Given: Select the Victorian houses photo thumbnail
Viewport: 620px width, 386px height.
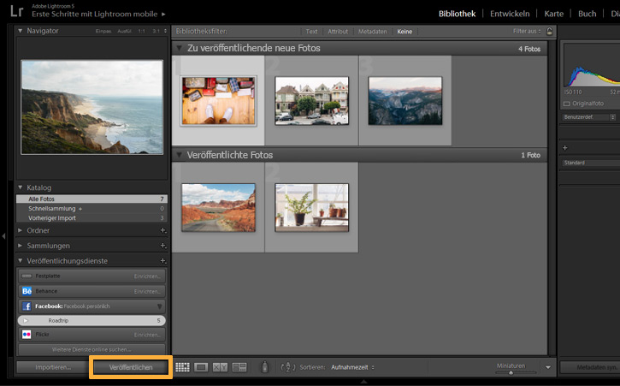Looking at the screenshot, I should pos(311,100).
